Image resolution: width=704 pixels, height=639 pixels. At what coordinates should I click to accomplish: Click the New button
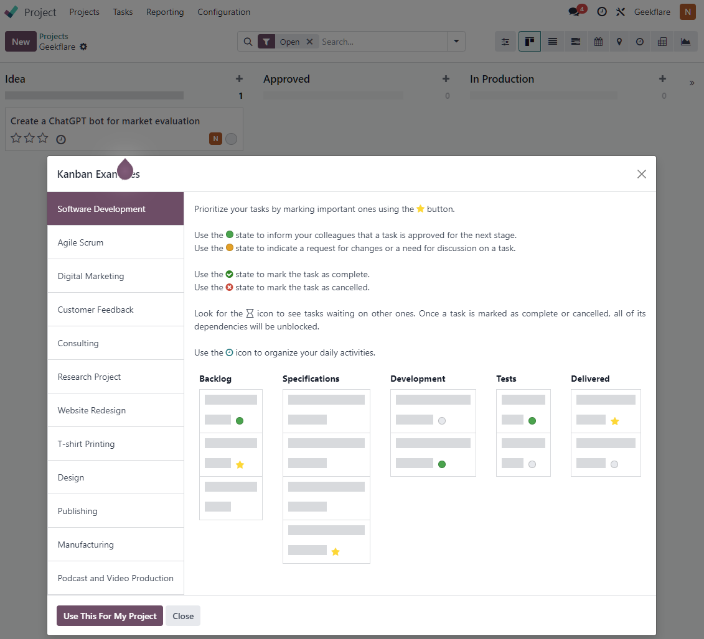point(21,42)
